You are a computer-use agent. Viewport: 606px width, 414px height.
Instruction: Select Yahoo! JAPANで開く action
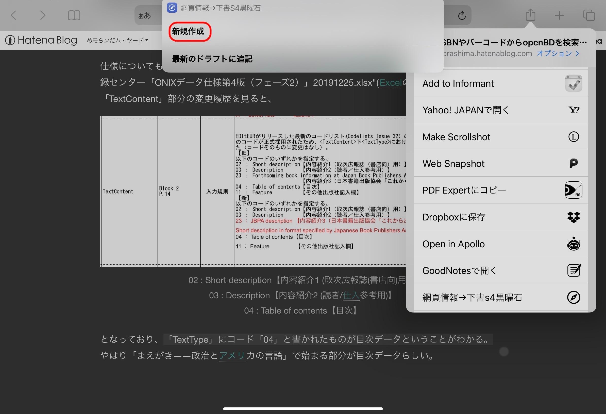pyautogui.click(x=501, y=110)
